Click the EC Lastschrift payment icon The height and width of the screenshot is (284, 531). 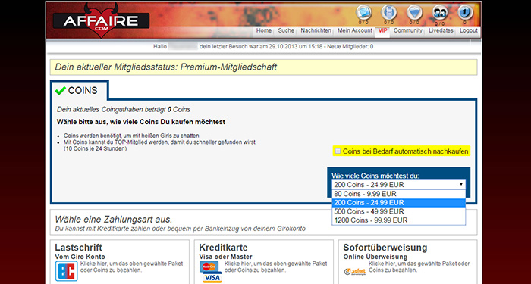pyautogui.click(x=67, y=271)
